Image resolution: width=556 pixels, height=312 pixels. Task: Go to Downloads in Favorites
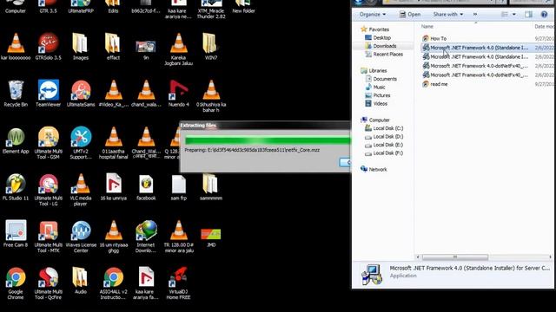pyautogui.click(x=381, y=46)
